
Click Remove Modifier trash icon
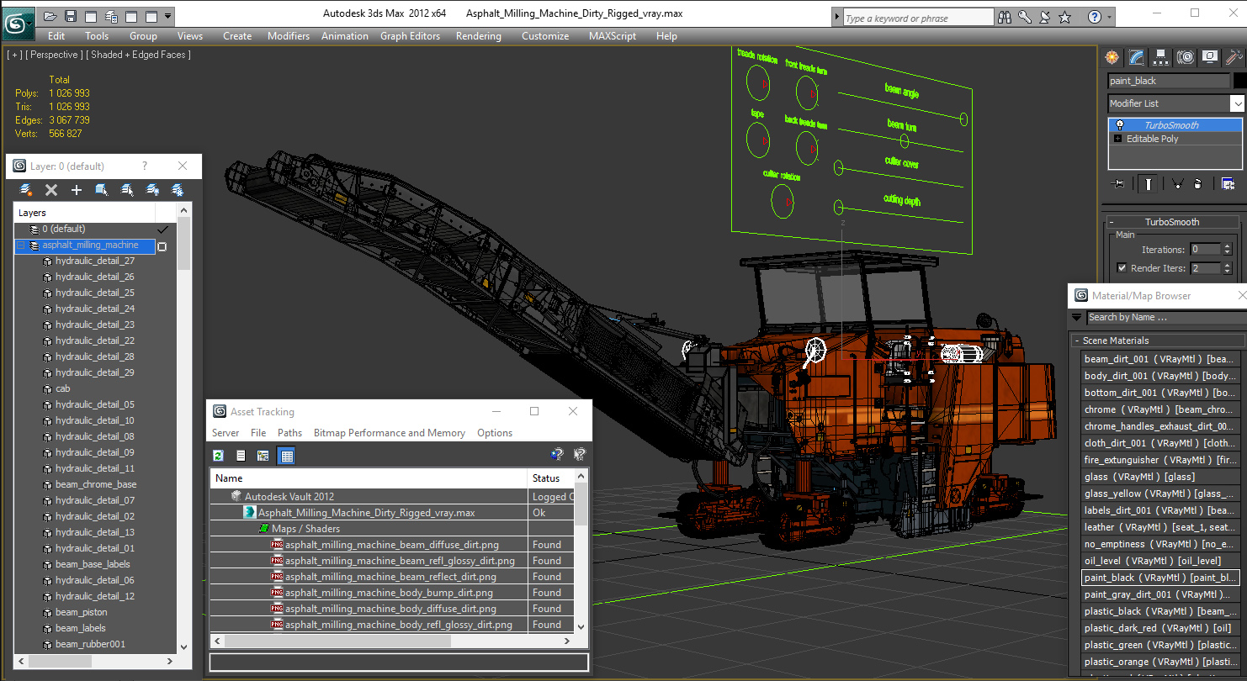[x=1197, y=183]
